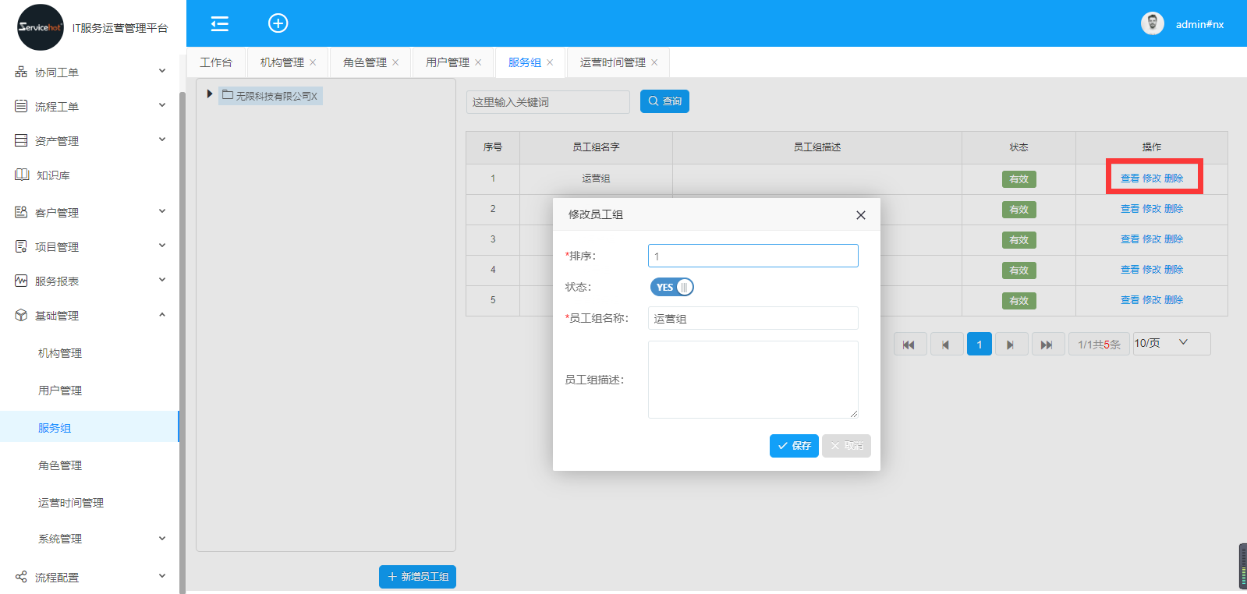Click the 保存 button in dialog
The height and width of the screenshot is (594, 1247).
793,446
